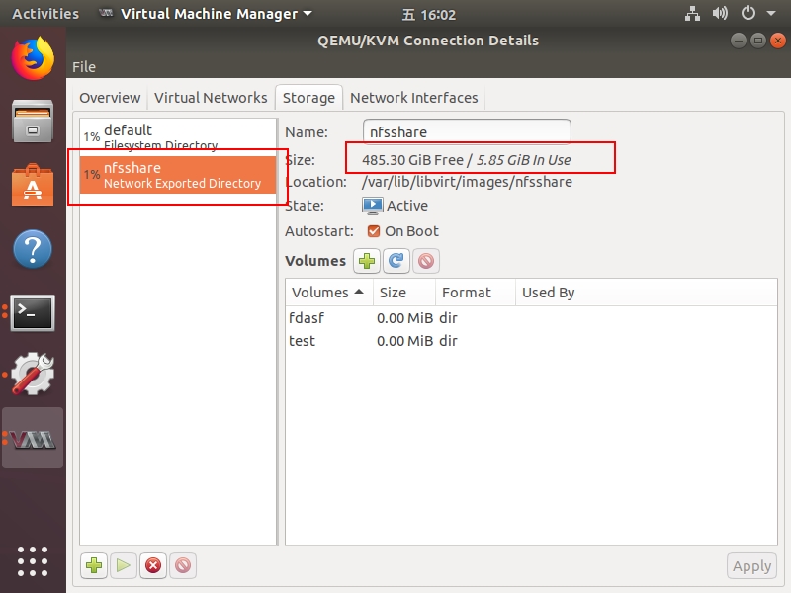Sort list by Volumes column header
Viewport: 791px width, 593px height.
coord(327,293)
